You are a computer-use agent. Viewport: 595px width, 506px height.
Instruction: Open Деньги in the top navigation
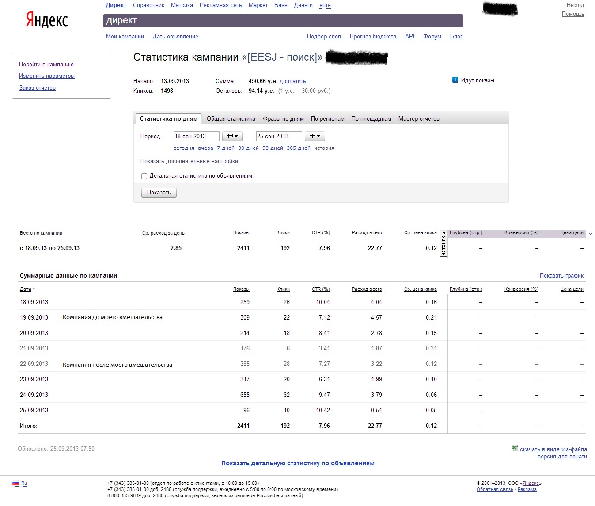[x=303, y=5]
